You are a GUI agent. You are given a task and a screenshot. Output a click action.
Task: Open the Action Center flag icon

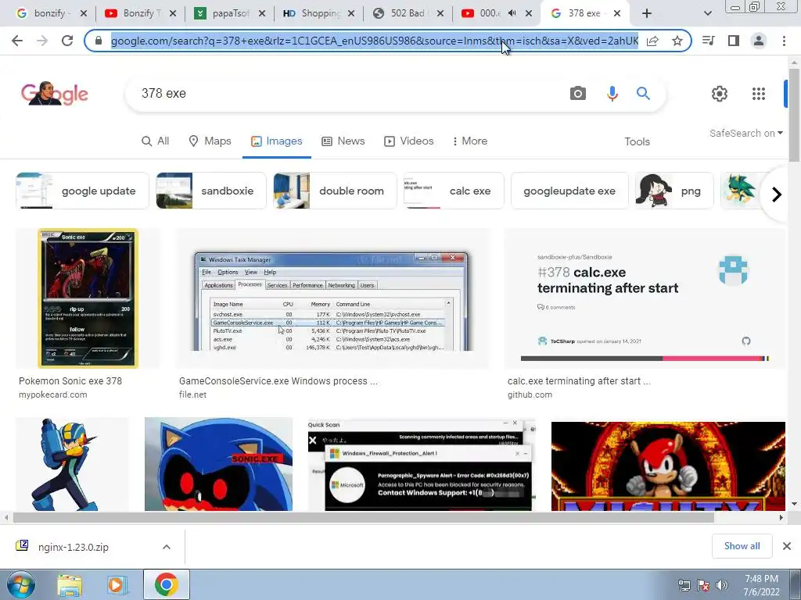pyautogui.click(x=703, y=585)
